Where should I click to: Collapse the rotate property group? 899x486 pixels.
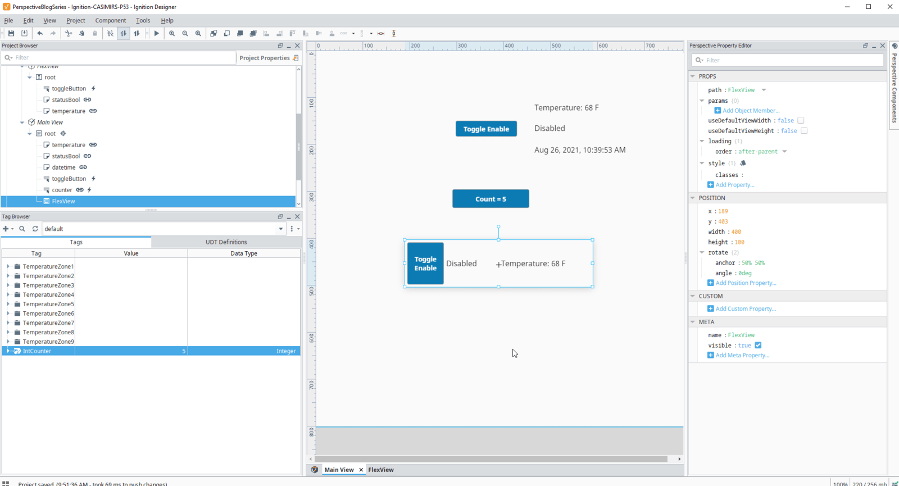[702, 253]
